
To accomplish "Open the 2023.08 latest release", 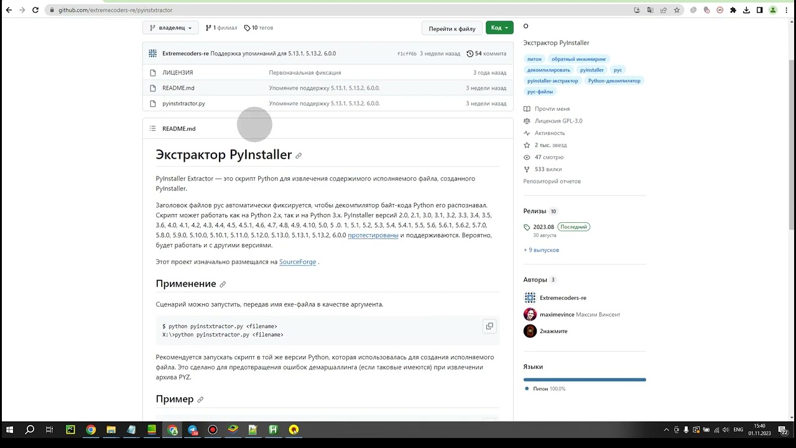I will tap(544, 227).
